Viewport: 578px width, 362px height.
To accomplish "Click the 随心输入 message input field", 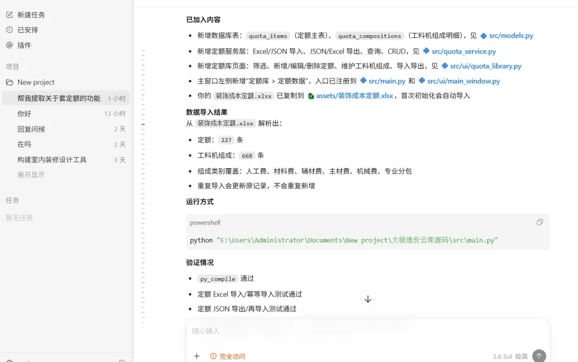I will tap(368, 331).
